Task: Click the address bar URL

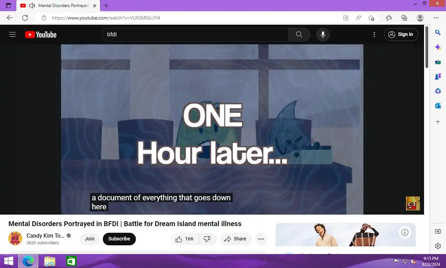Action: pos(106,18)
